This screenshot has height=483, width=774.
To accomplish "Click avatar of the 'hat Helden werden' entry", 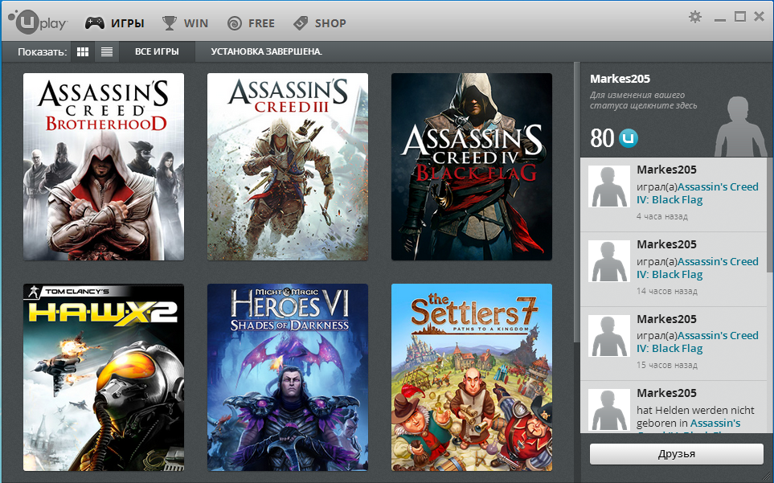I will coord(609,410).
